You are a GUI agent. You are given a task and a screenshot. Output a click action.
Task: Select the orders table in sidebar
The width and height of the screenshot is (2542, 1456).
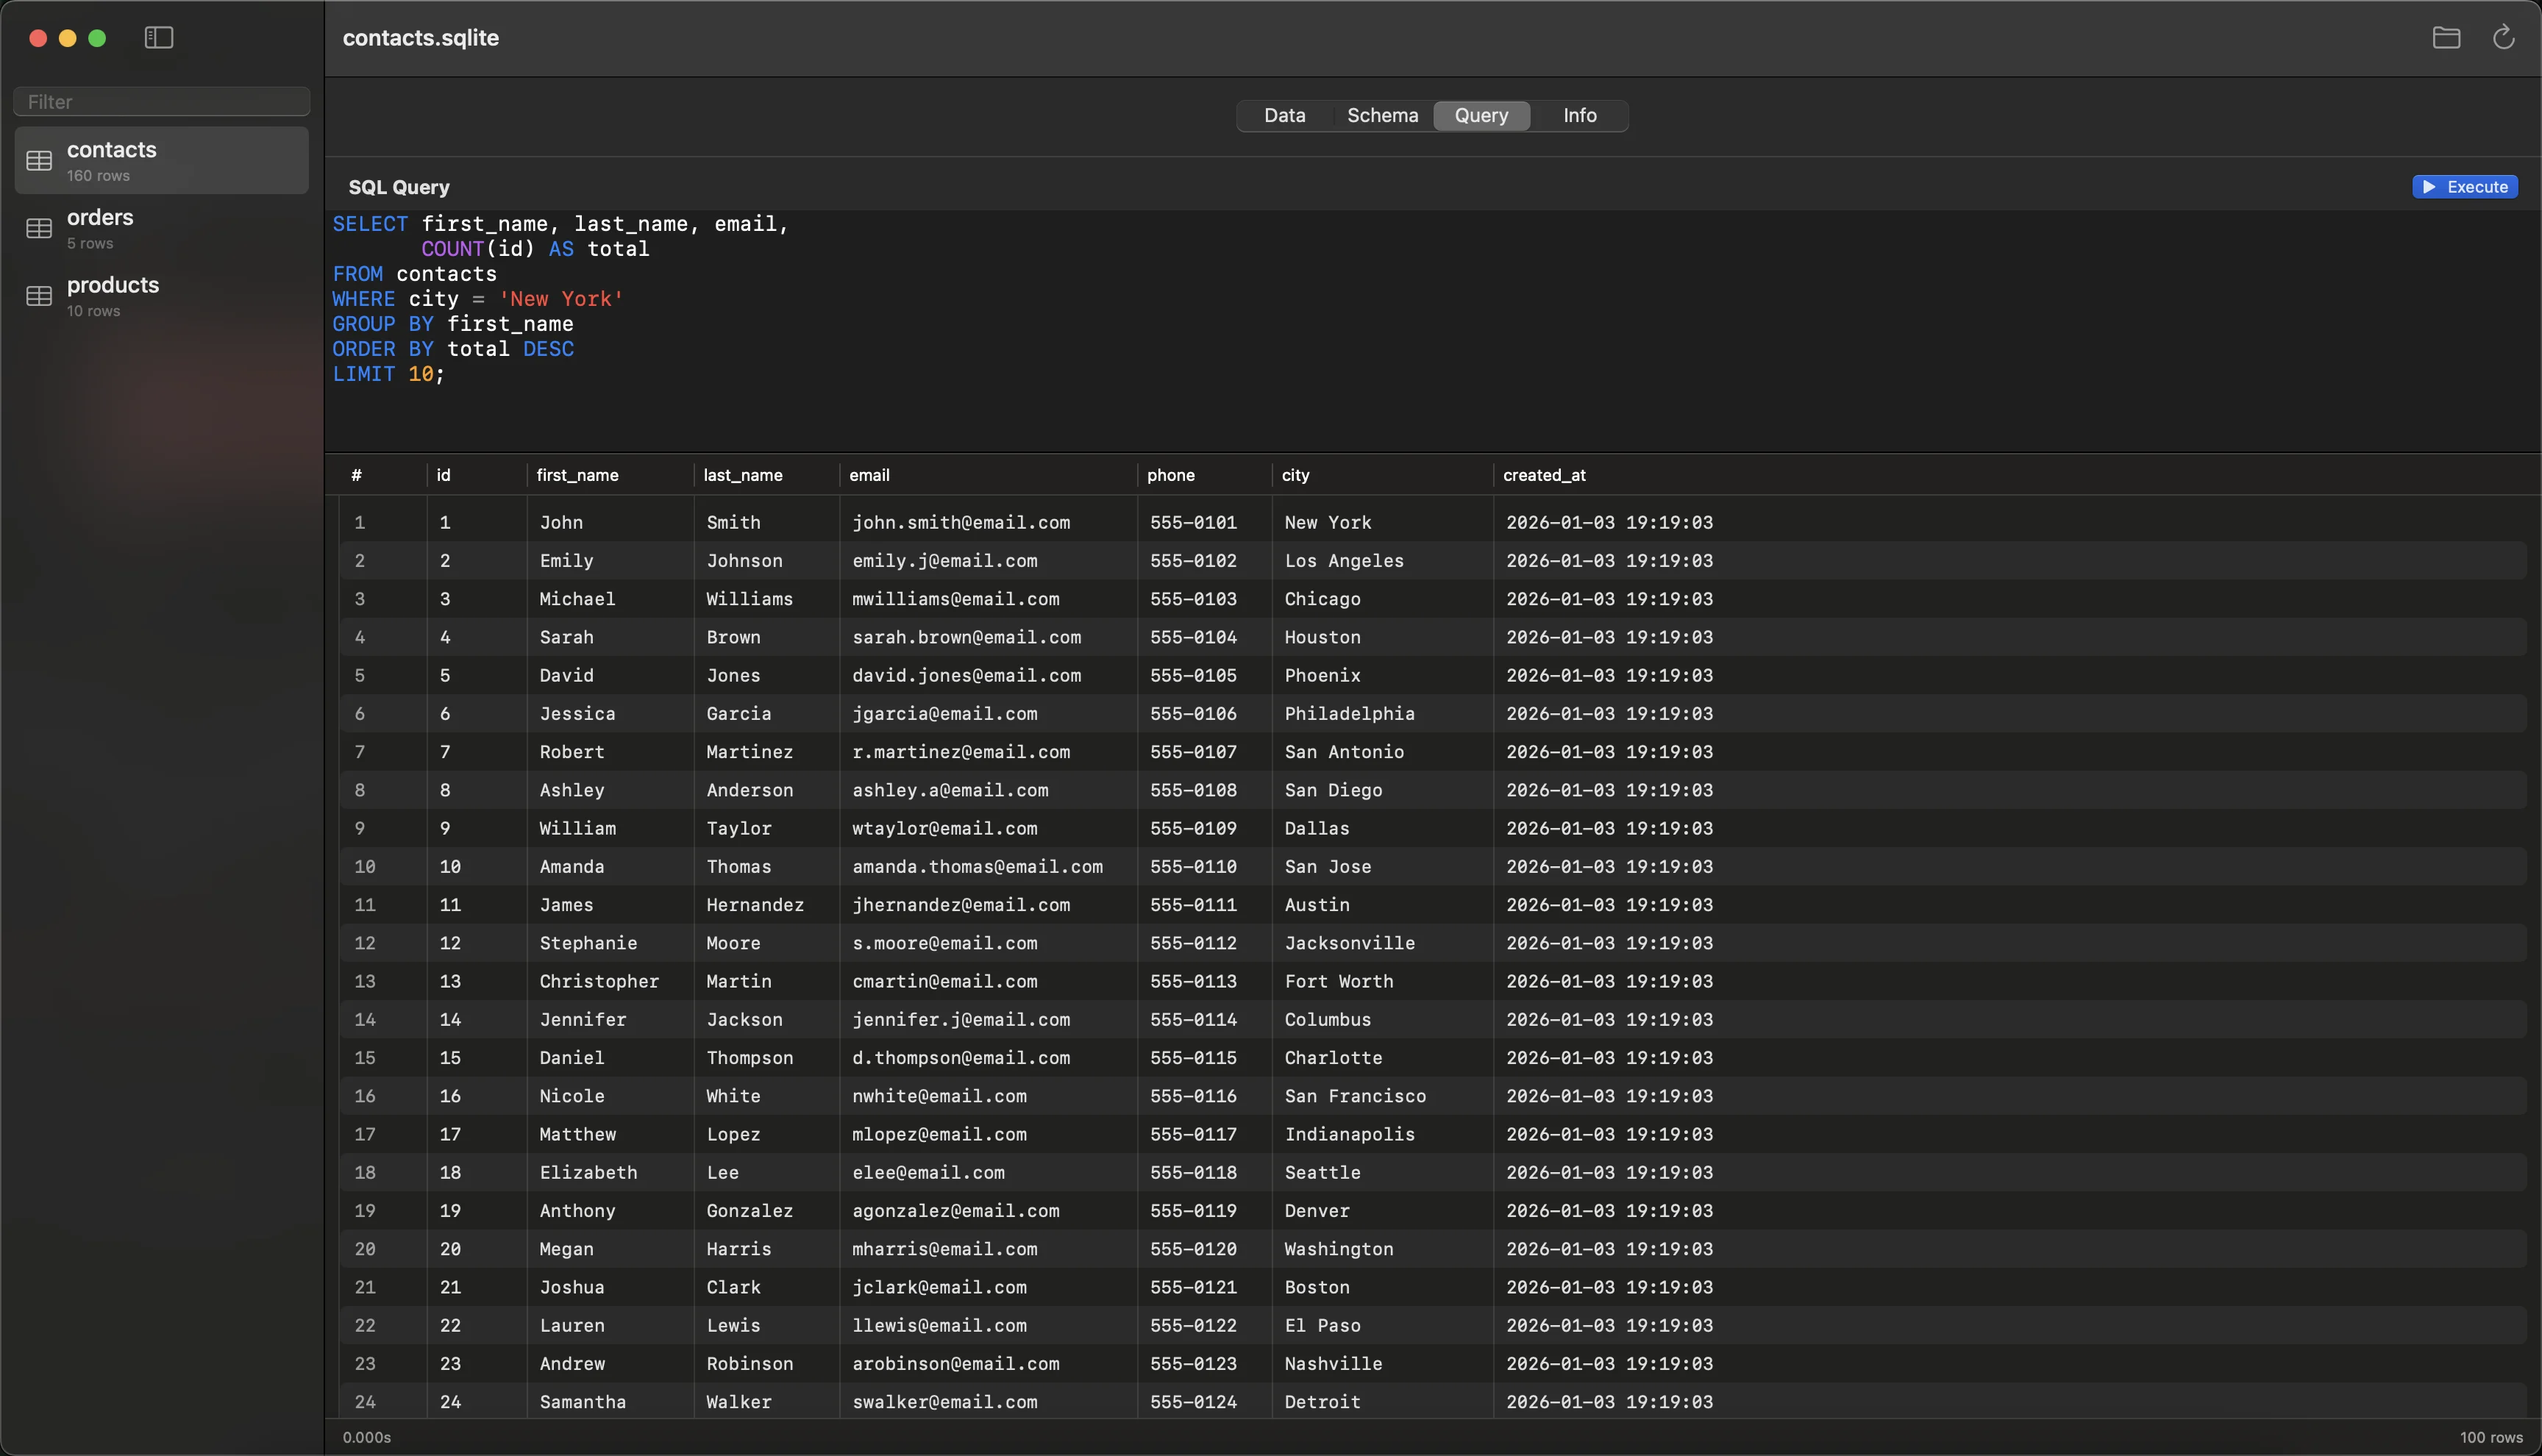tap(160, 228)
